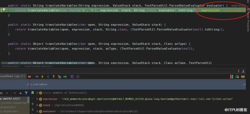Click the expression variable value string

click(147, 99)
